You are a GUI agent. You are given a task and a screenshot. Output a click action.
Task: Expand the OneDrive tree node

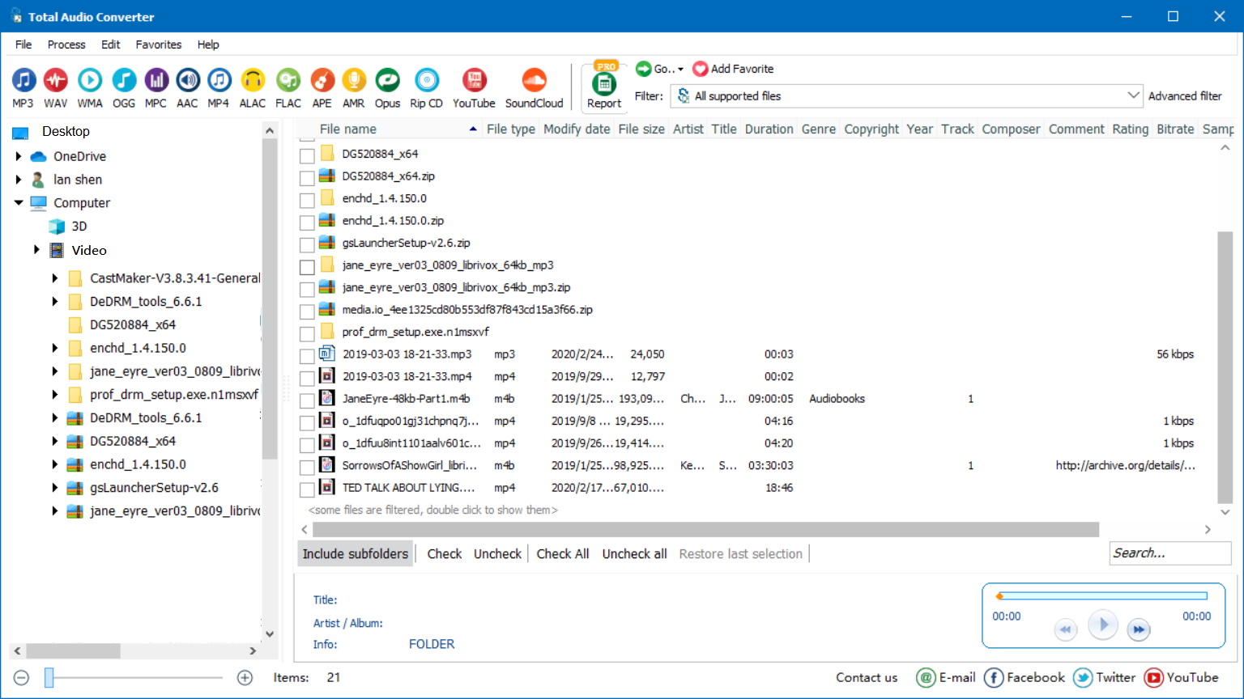(19, 156)
